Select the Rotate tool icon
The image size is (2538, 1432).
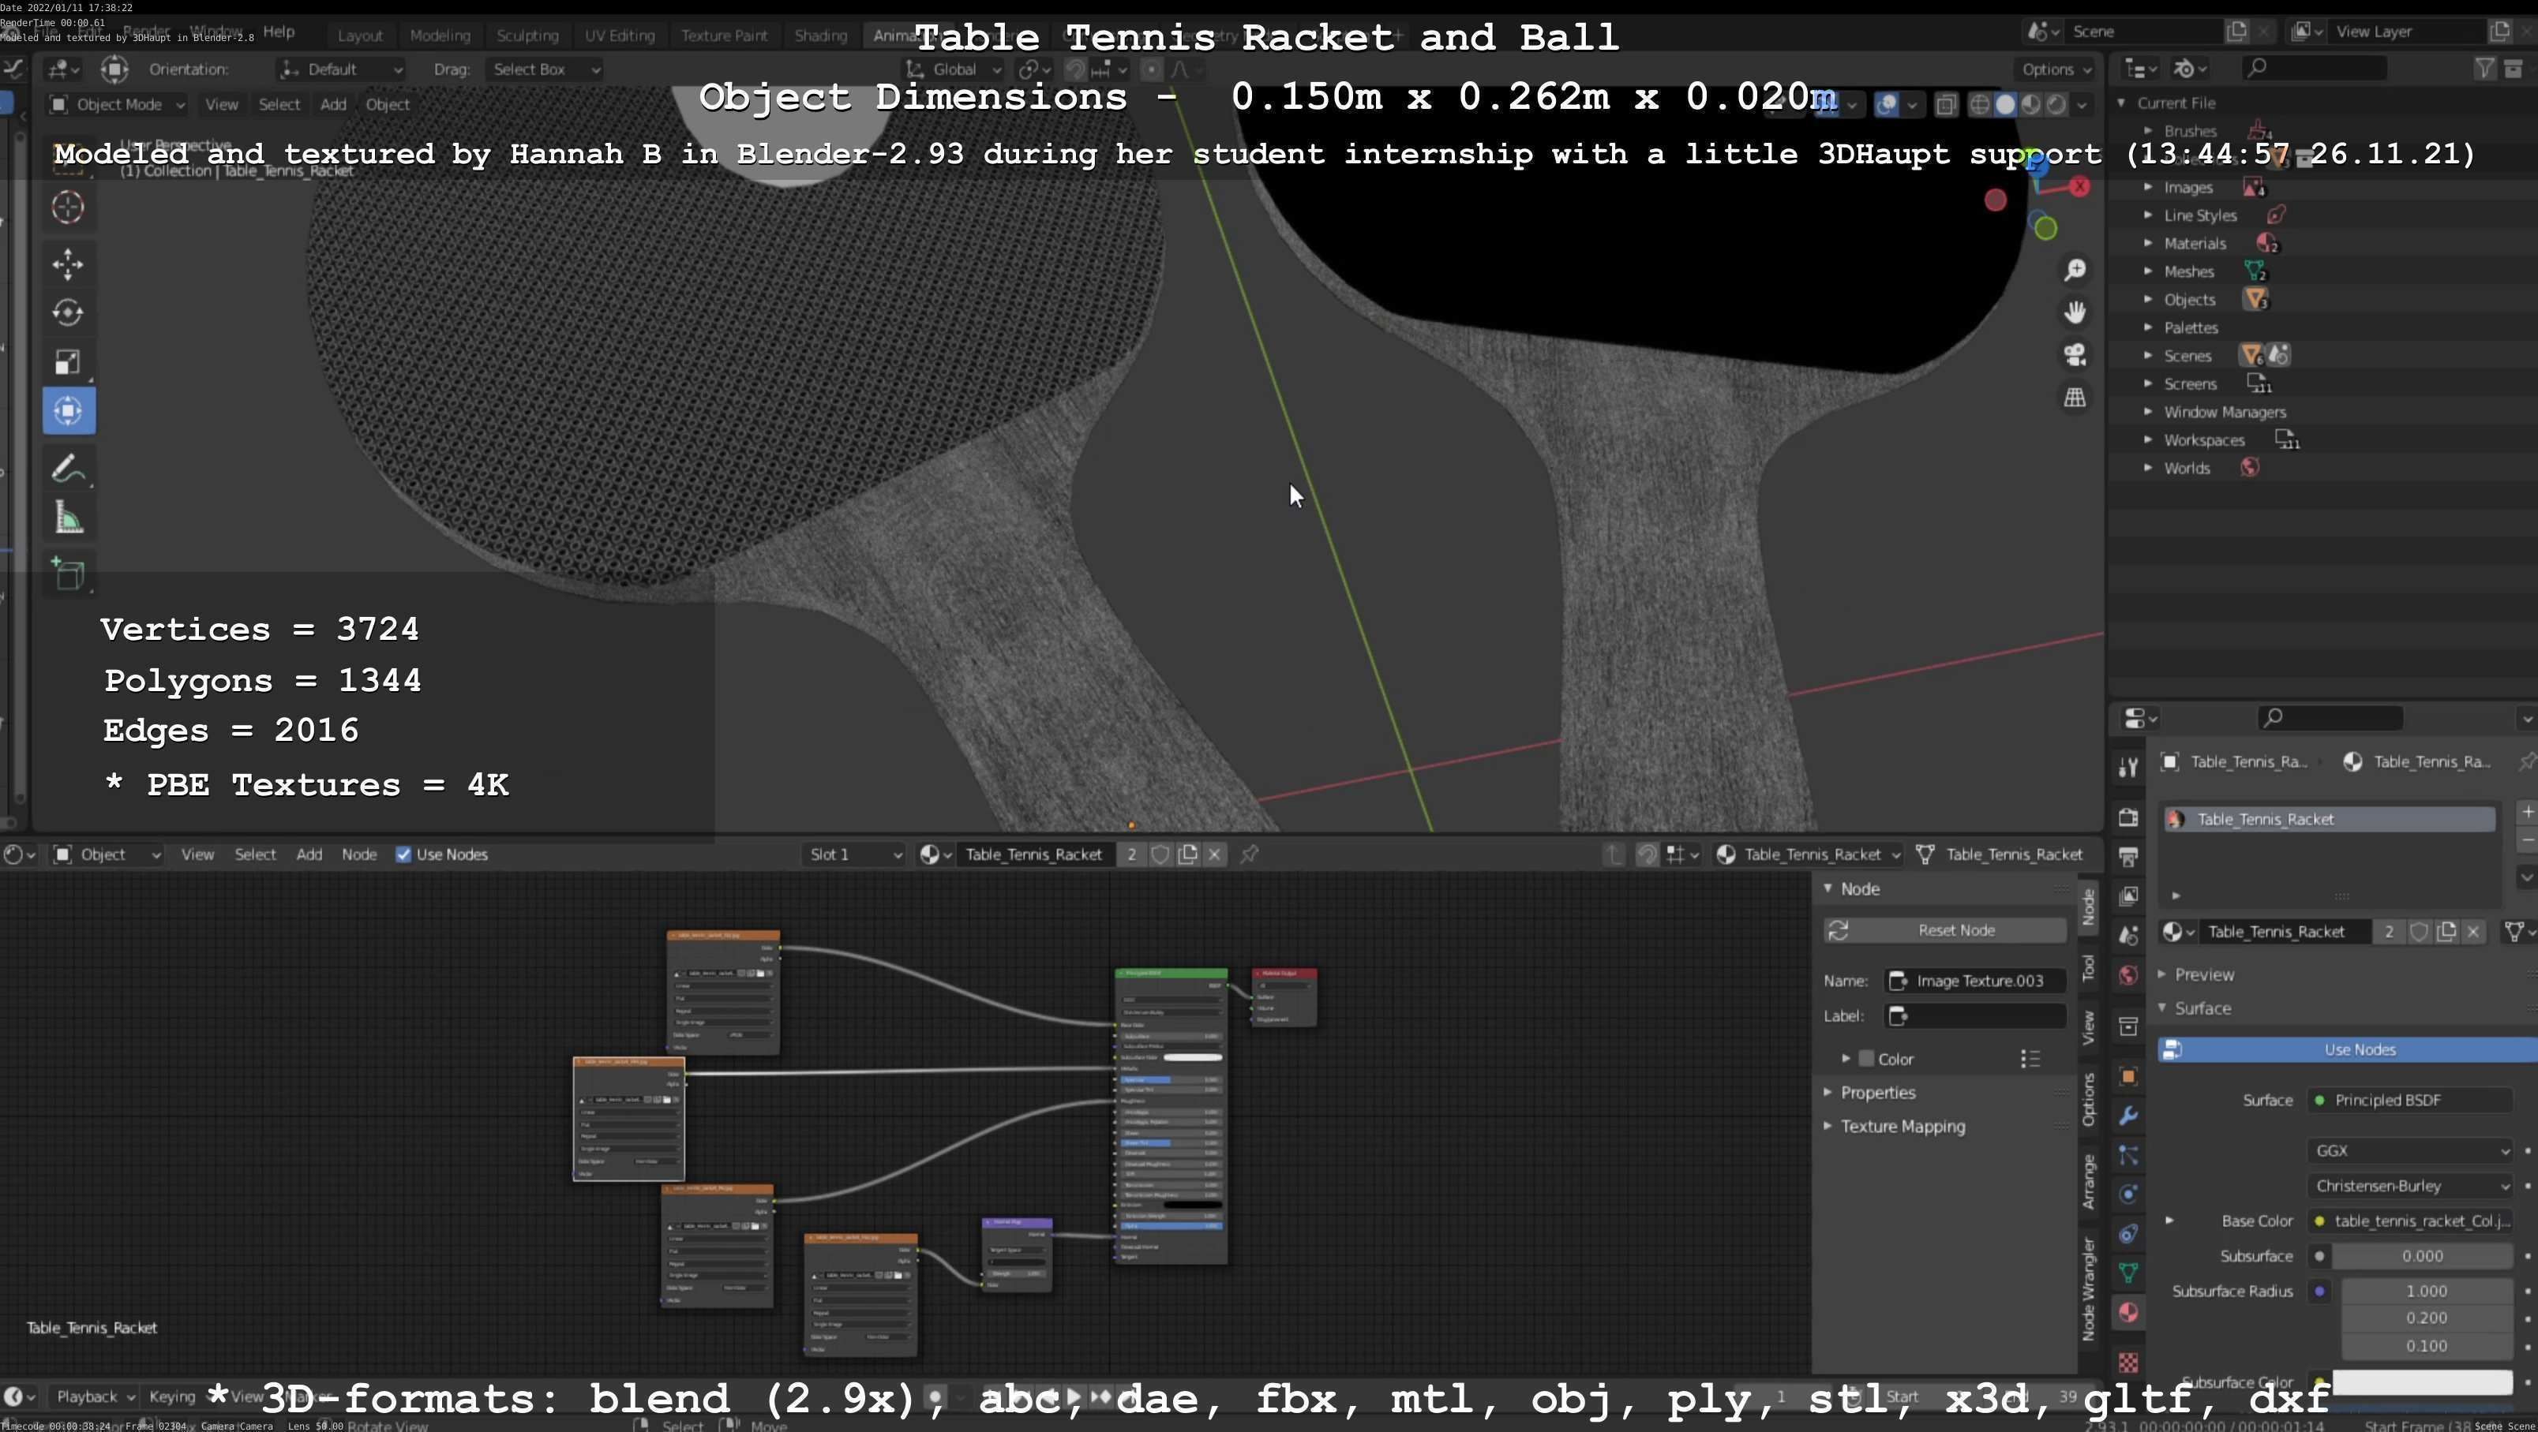(68, 312)
